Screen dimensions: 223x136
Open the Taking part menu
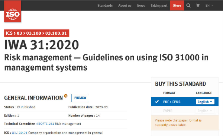[159, 6]
